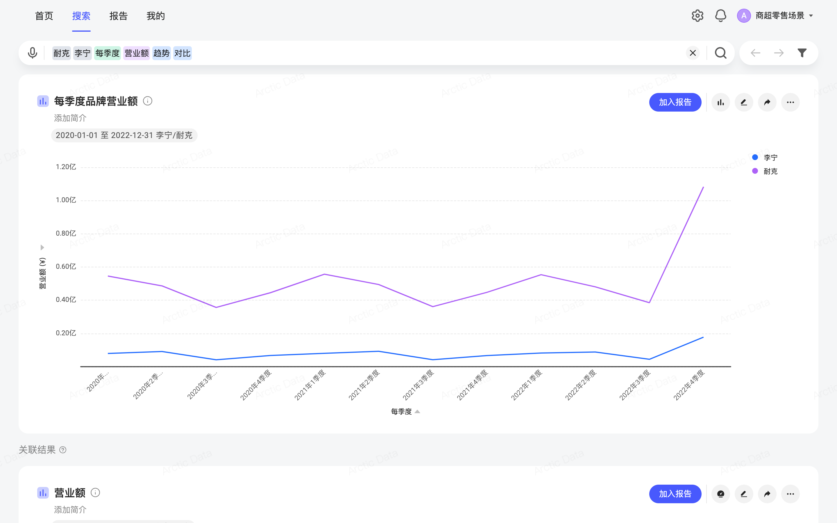Open the 报告 tab
This screenshot has height=523, width=837.
coord(119,16)
